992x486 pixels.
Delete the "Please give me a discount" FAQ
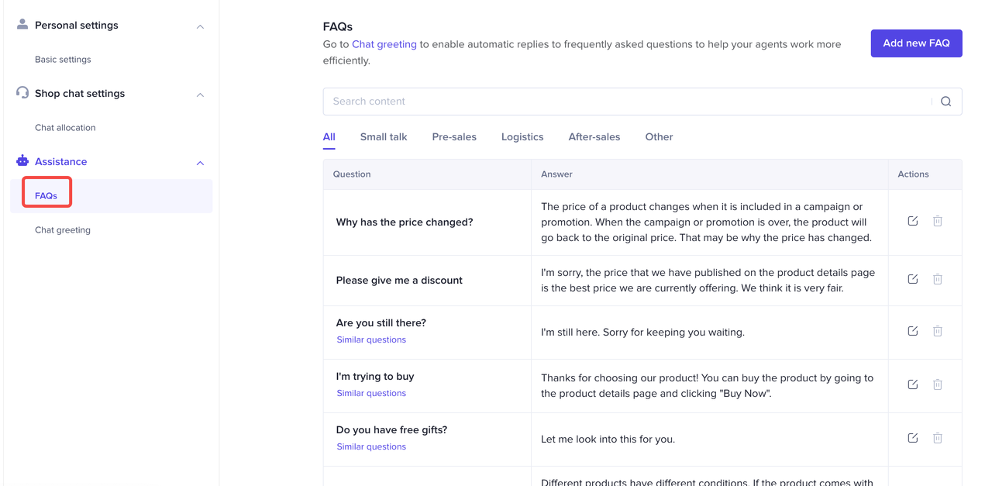[937, 279]
